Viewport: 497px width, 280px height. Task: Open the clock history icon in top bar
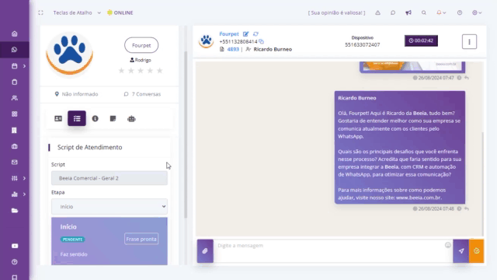click(460, 12)
